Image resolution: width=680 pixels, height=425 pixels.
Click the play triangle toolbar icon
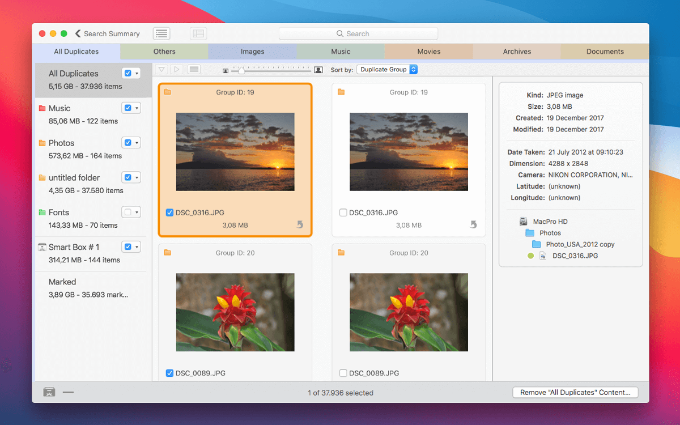tap(177, 70)
